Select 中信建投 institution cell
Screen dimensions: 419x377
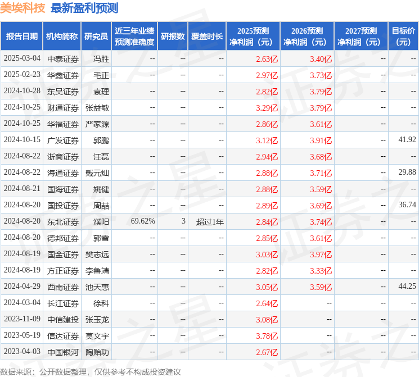tap(63, 320)
